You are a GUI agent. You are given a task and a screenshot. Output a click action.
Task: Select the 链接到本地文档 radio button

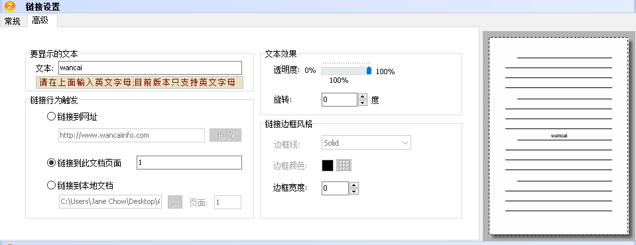[52, 185]
